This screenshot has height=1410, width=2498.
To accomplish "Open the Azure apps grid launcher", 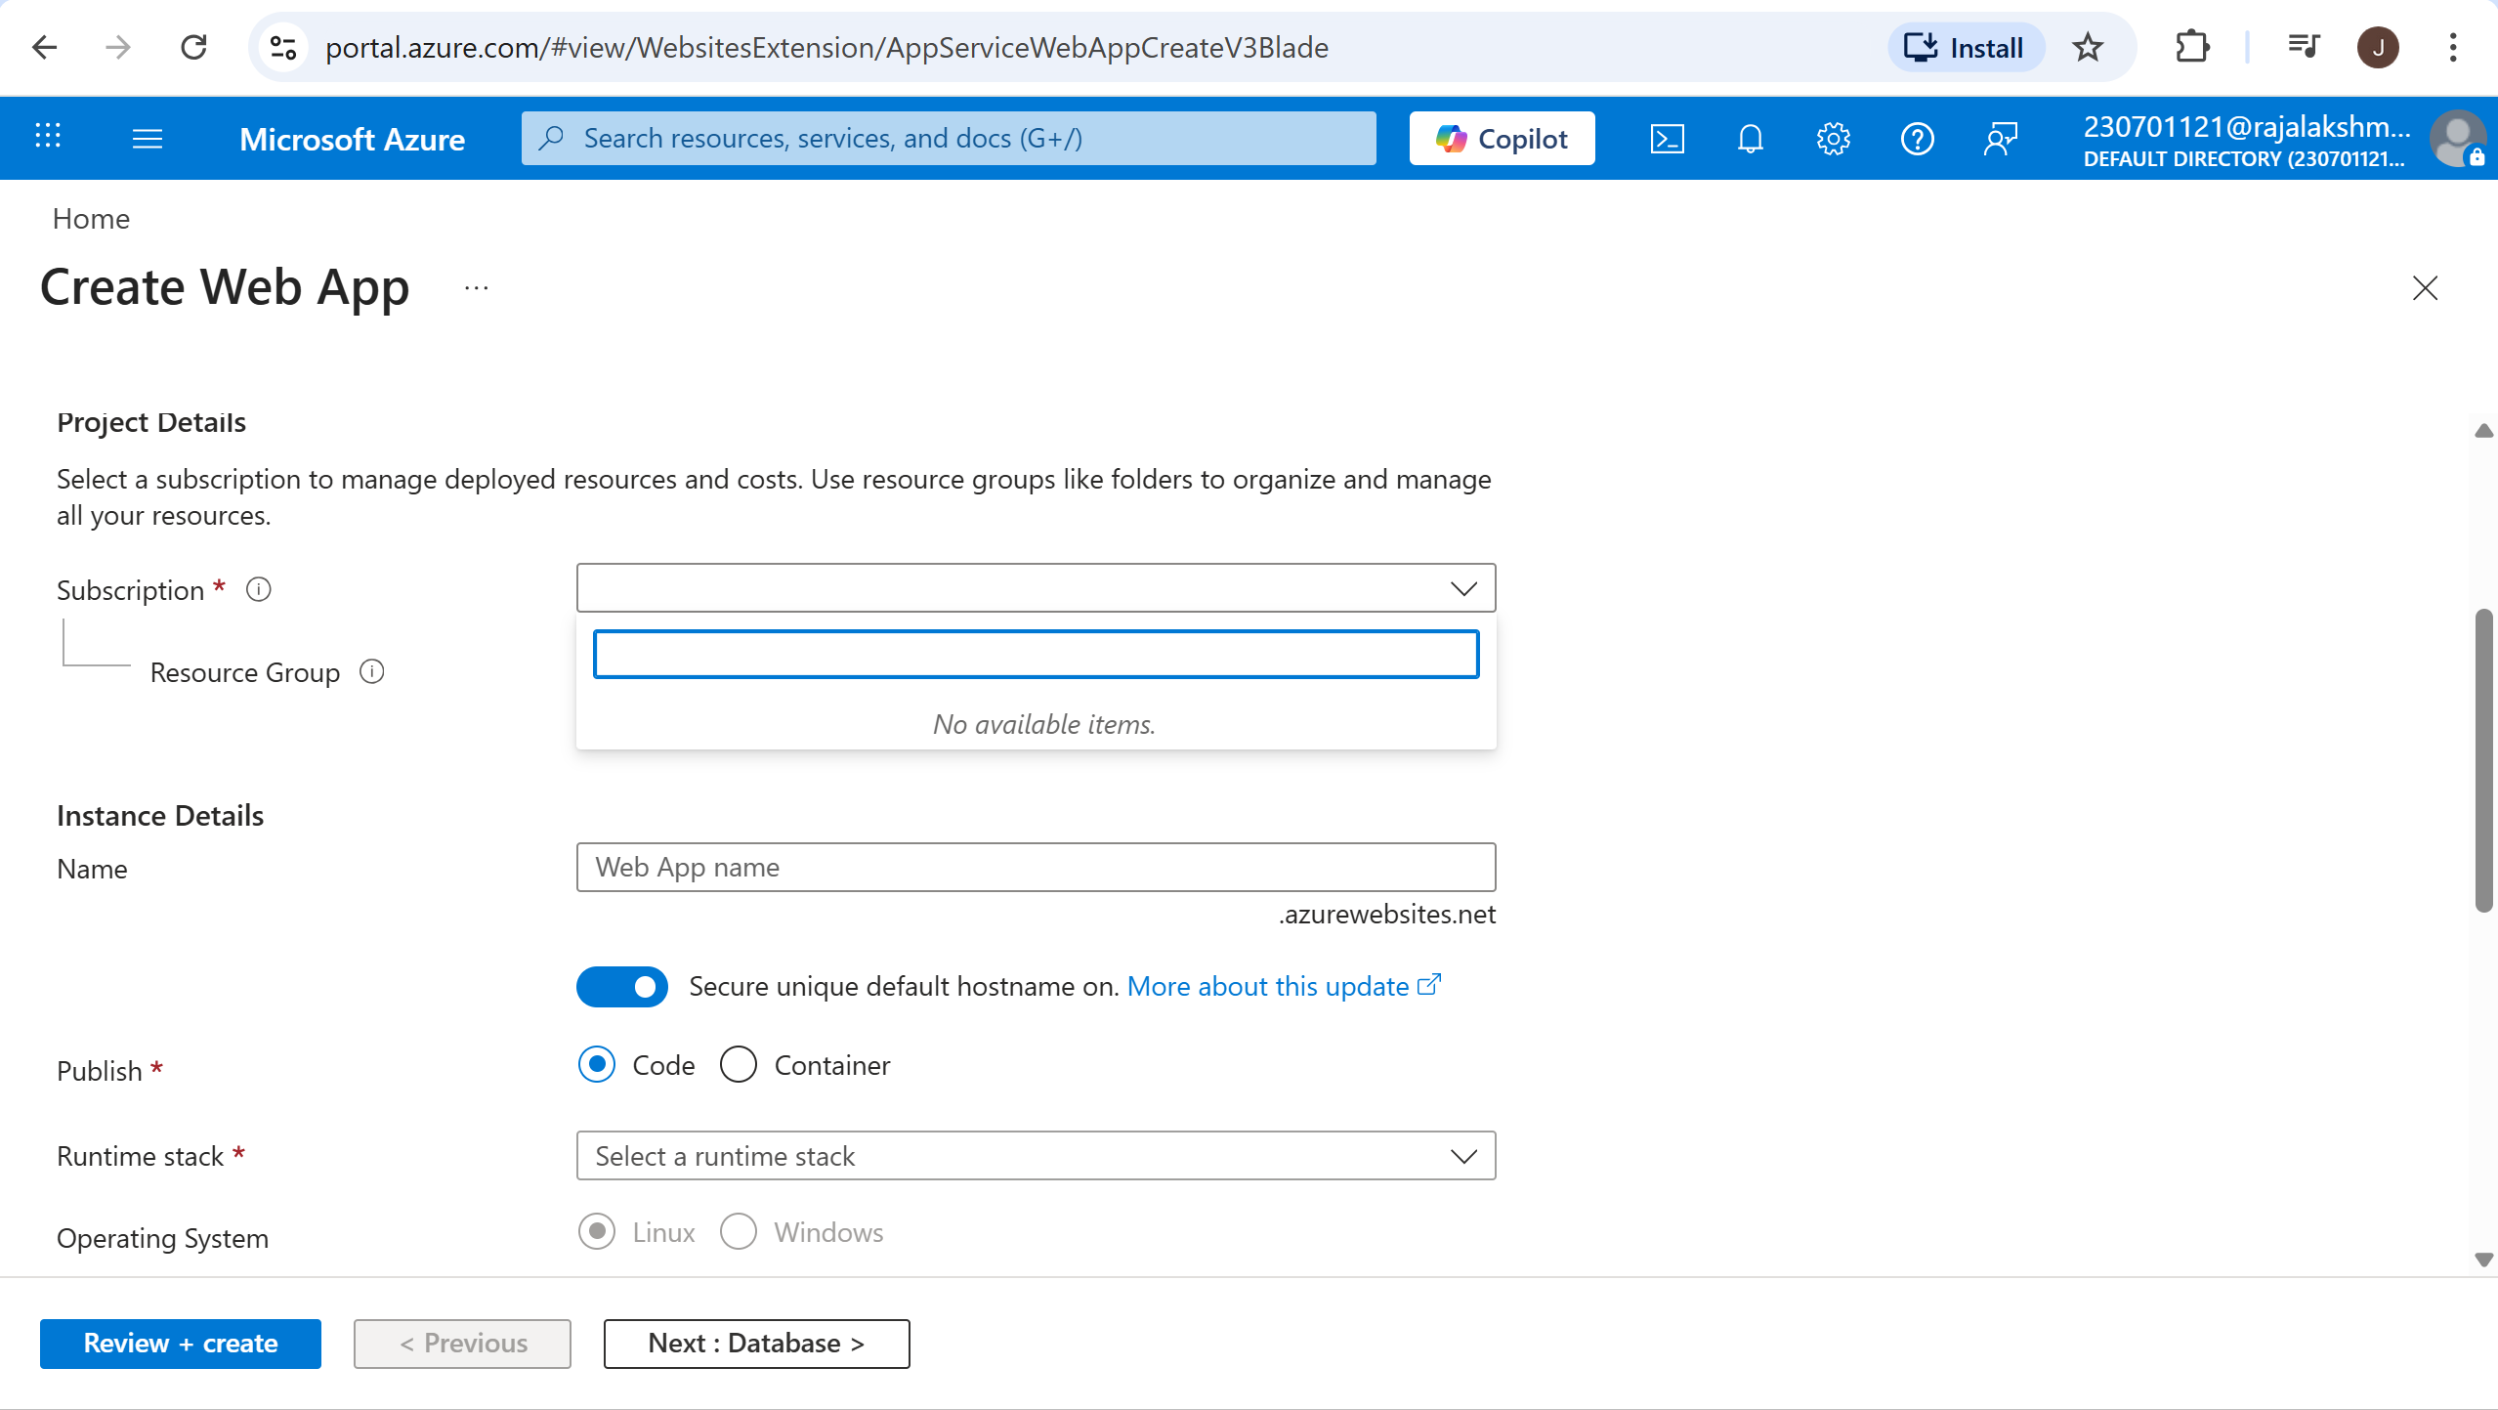I will click(x=48, y=137).
